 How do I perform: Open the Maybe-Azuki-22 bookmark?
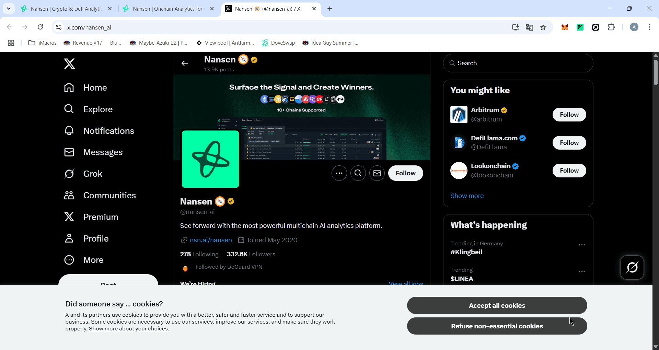coord(159,43)
